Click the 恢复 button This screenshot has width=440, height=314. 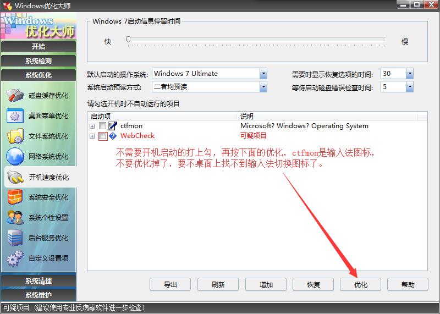click(313, 284)
